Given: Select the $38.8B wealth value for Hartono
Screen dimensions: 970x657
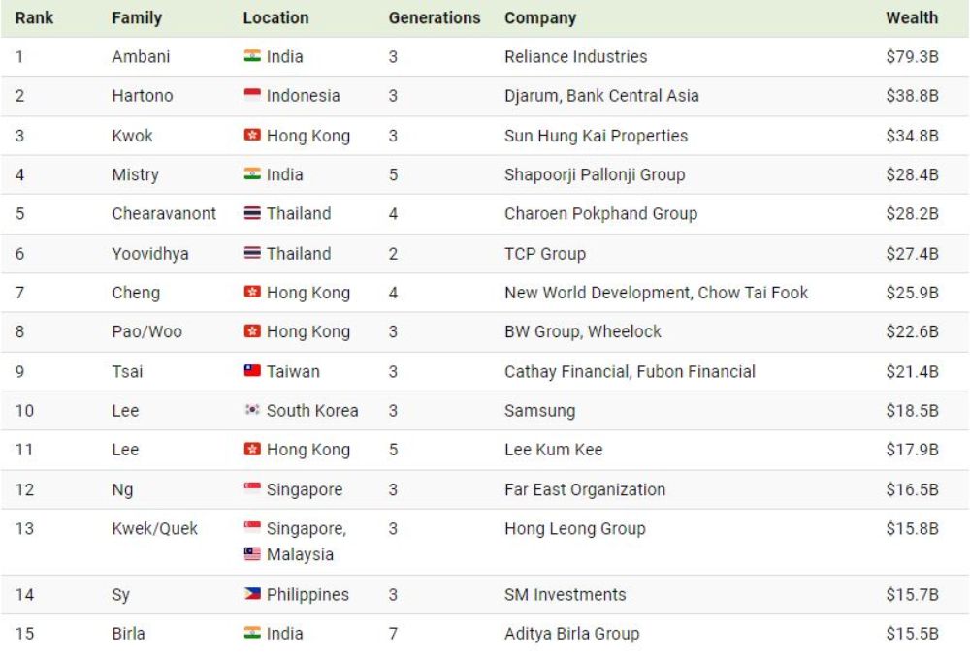Looking at the screenshot, I should tap(911, 96).
